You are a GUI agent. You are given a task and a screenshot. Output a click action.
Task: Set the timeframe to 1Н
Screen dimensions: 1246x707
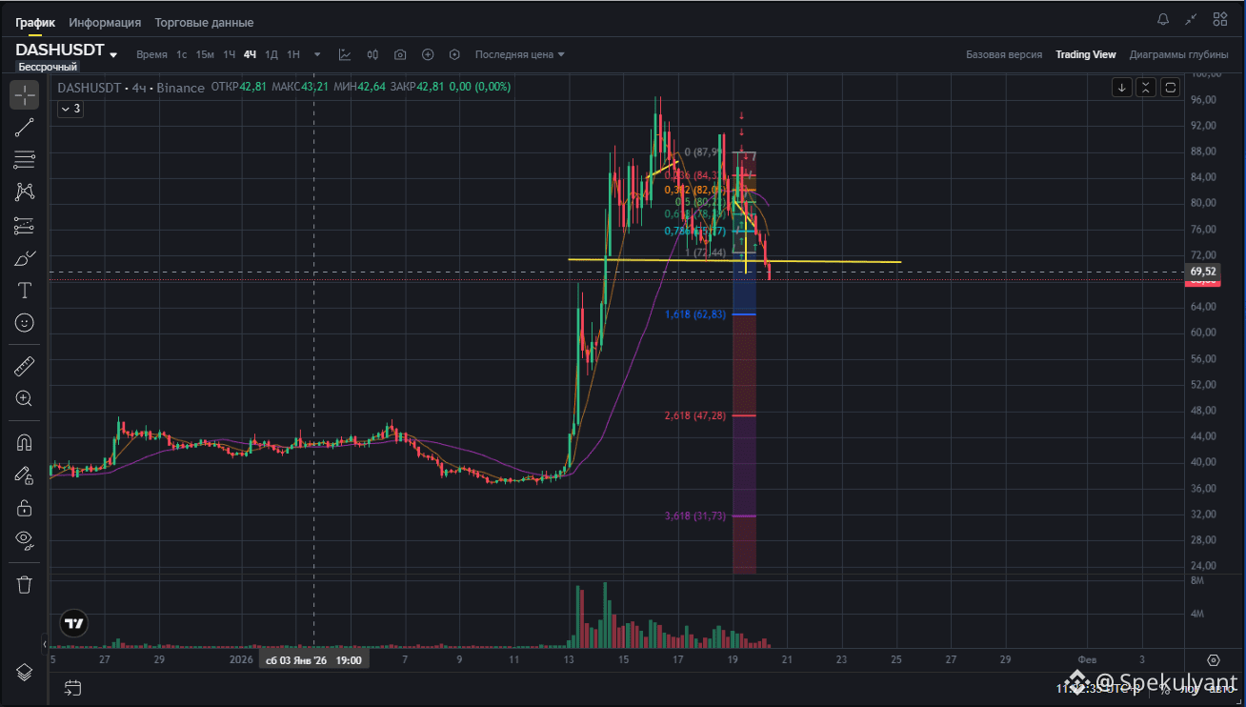point(293,54)
